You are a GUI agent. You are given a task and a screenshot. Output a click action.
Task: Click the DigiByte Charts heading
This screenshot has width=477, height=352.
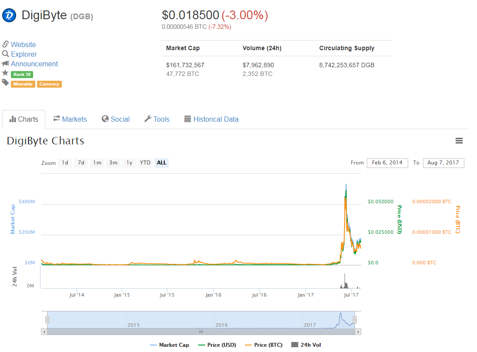pos(45,141)
